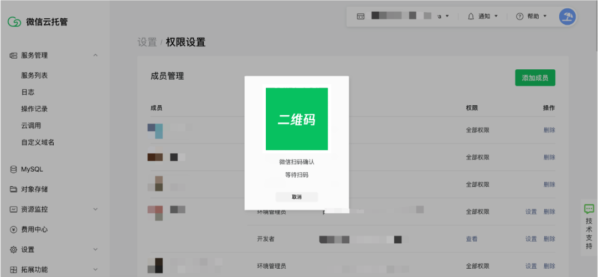598x277 pixels.
Task: Select MySQL in the sidebar
Action: click(32, 170)
